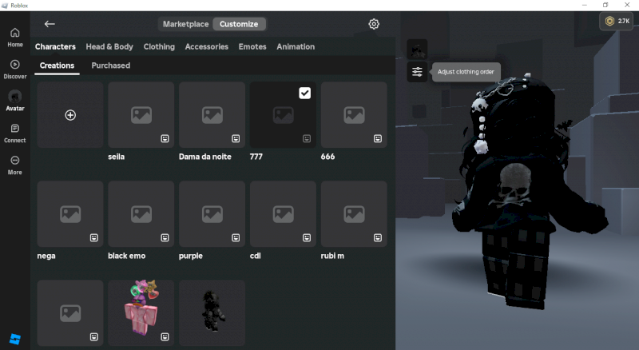Click the face icon on cdl card
This screenshot has width=639, height=350.
pyautogui.click(x=307, y=238)
